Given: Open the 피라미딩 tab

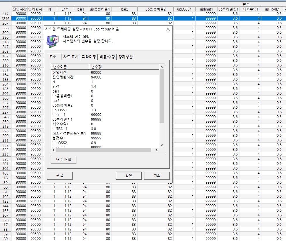Looking at the screenshot, I should tap(89, 57).
